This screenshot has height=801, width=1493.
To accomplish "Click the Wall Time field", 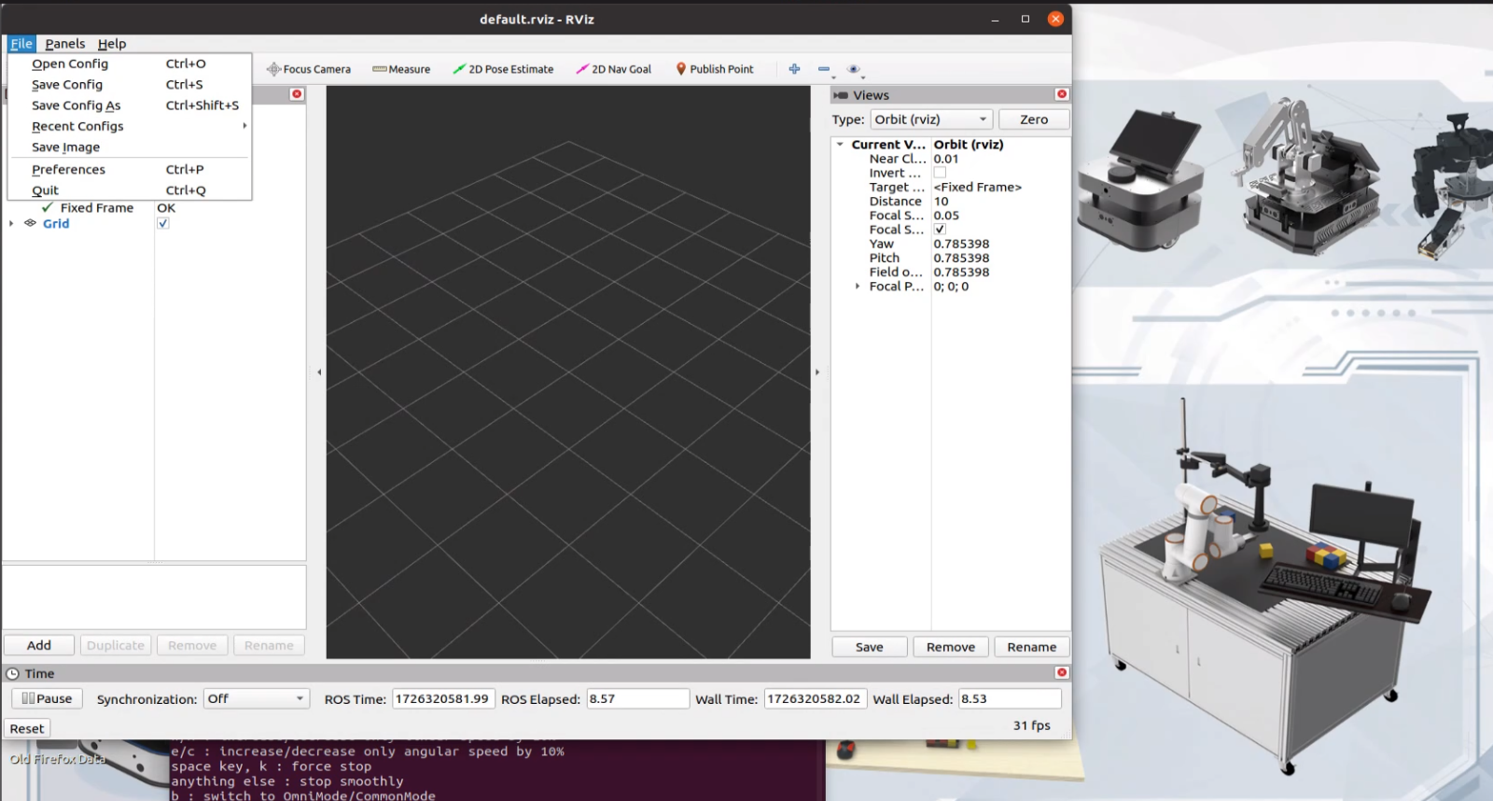I will click(816, 698).
